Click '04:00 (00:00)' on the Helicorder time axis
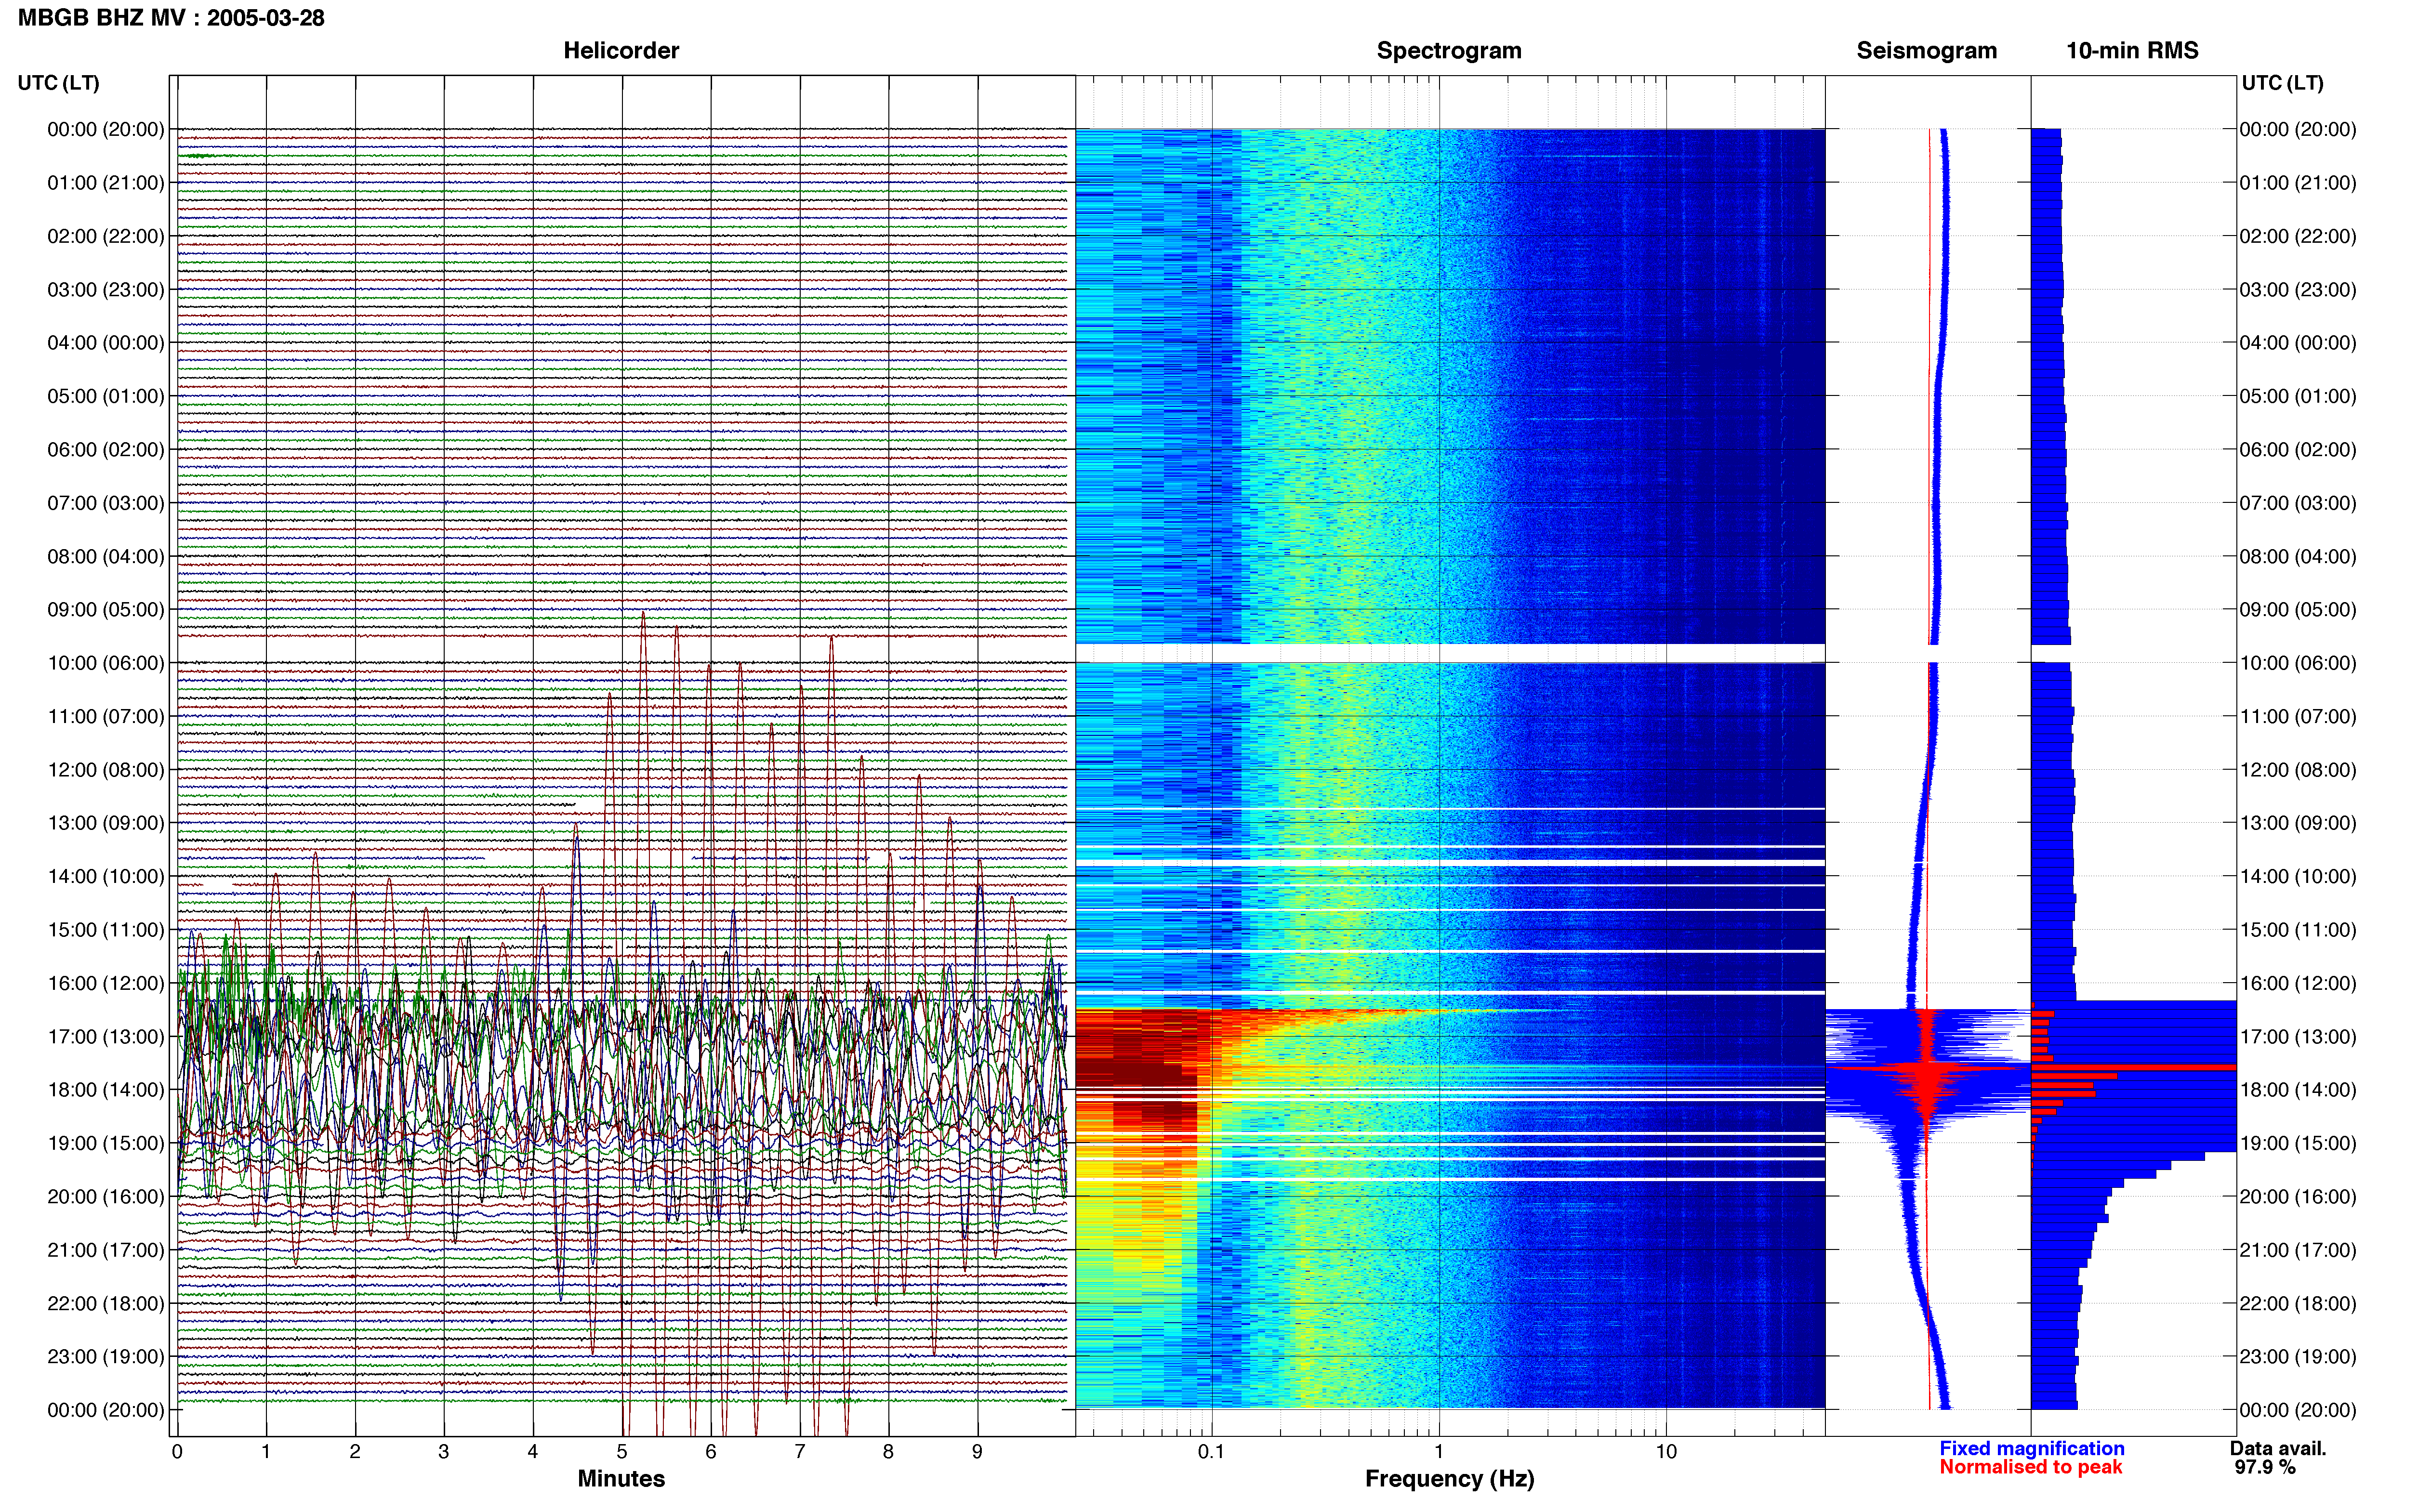This screenshot has width=2418, height=1512. pos(106,343)
